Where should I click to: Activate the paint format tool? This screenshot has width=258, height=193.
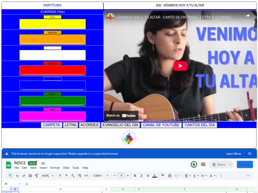point(36,175)
